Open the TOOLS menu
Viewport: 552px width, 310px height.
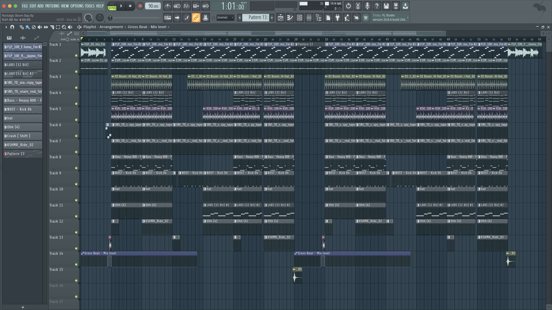[90, 6]
